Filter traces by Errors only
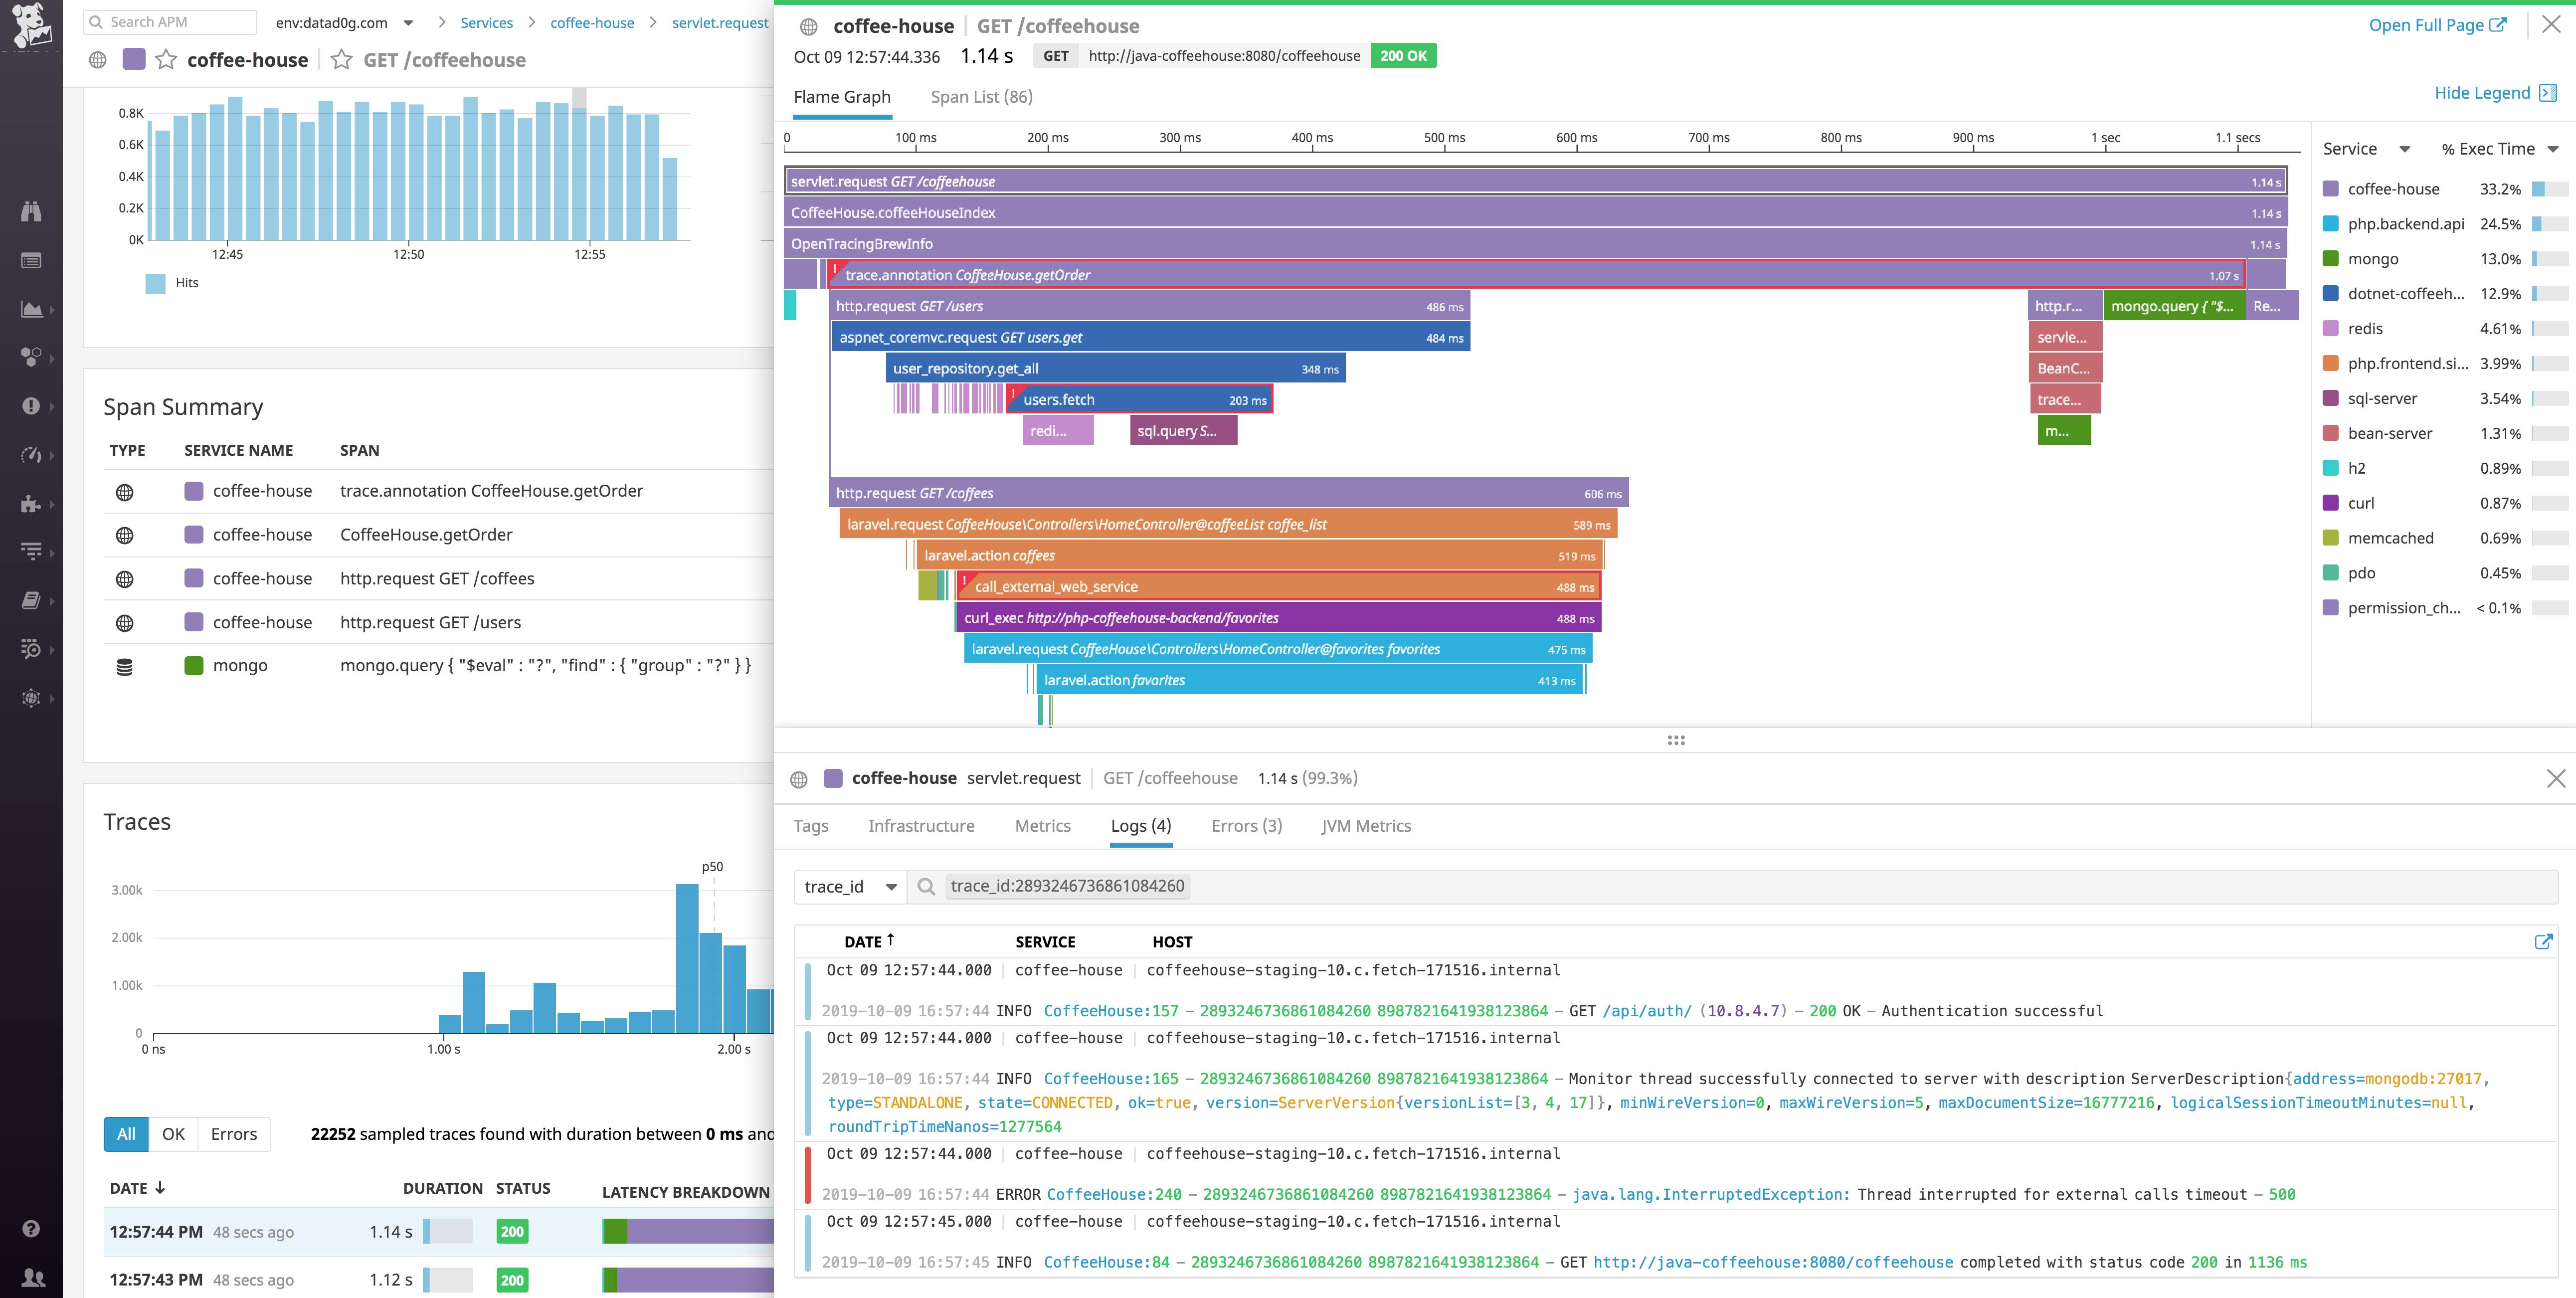Screen dimensions: 2576x1298 tap(233, 1134)
